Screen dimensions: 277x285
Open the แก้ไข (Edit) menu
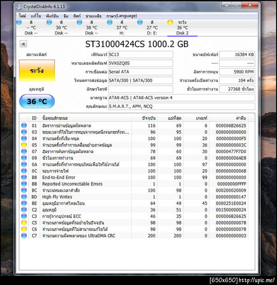tap(36, 16)
